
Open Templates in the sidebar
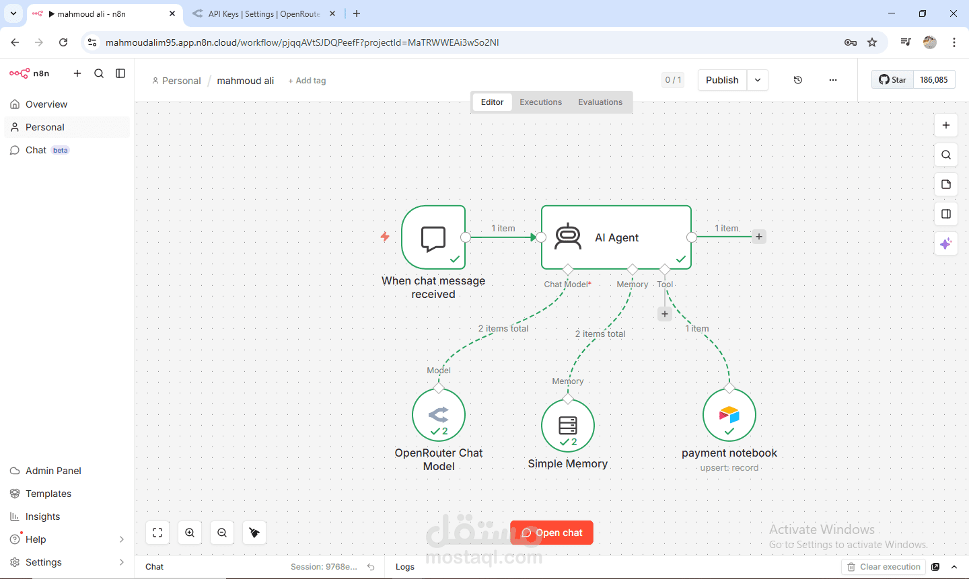pyautogui.click(x=67, y=494)
